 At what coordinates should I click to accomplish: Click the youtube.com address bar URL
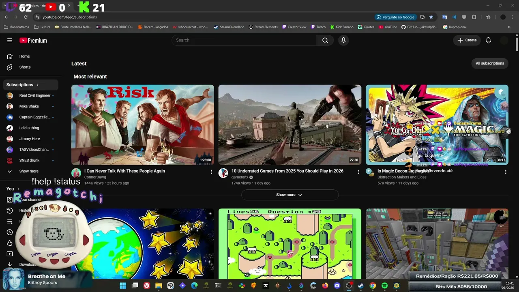click(70, 17)
